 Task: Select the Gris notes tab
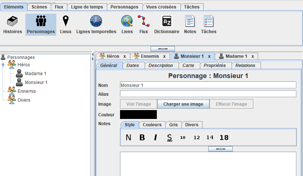coord(173,125)
